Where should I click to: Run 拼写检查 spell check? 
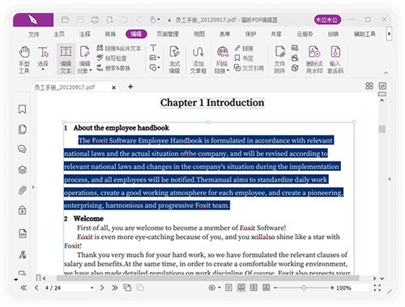coord(112,58)
